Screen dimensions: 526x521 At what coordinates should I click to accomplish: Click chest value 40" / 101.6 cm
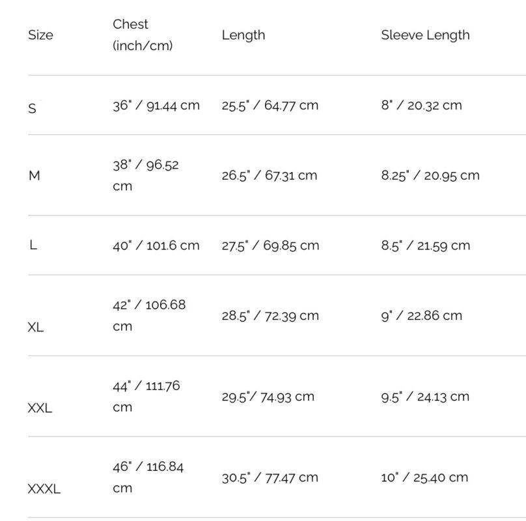pyautogui.click(x=156, y=246)
